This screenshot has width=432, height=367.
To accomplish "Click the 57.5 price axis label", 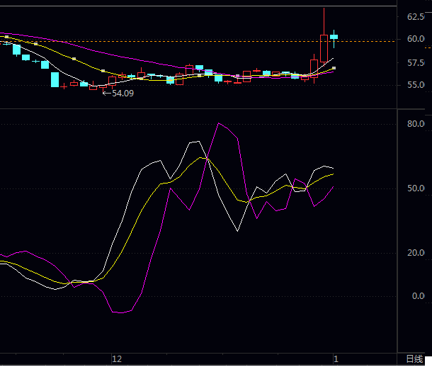I will click(416, 63).
